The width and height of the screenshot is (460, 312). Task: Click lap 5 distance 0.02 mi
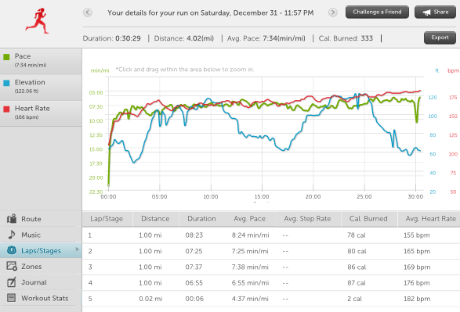pyautogui.click(x=150, y=299)
